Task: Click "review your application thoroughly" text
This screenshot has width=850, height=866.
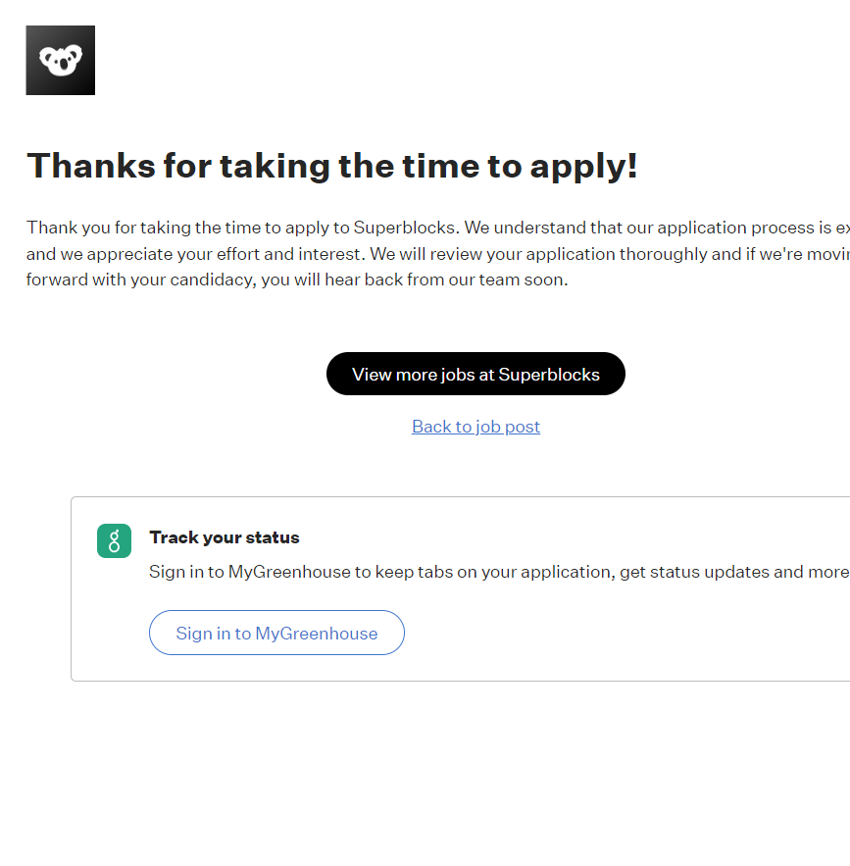Action: point(547,254)
